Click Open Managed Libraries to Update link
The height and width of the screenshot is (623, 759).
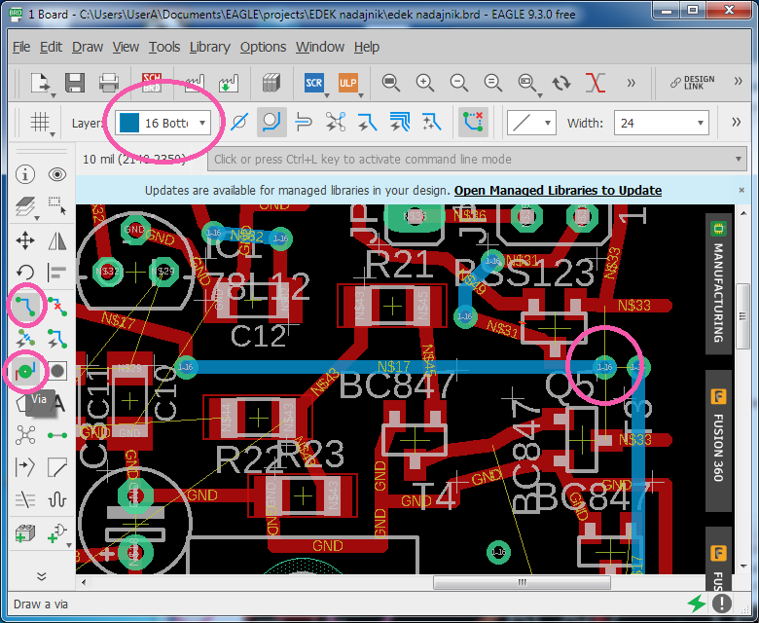point(558,190)
